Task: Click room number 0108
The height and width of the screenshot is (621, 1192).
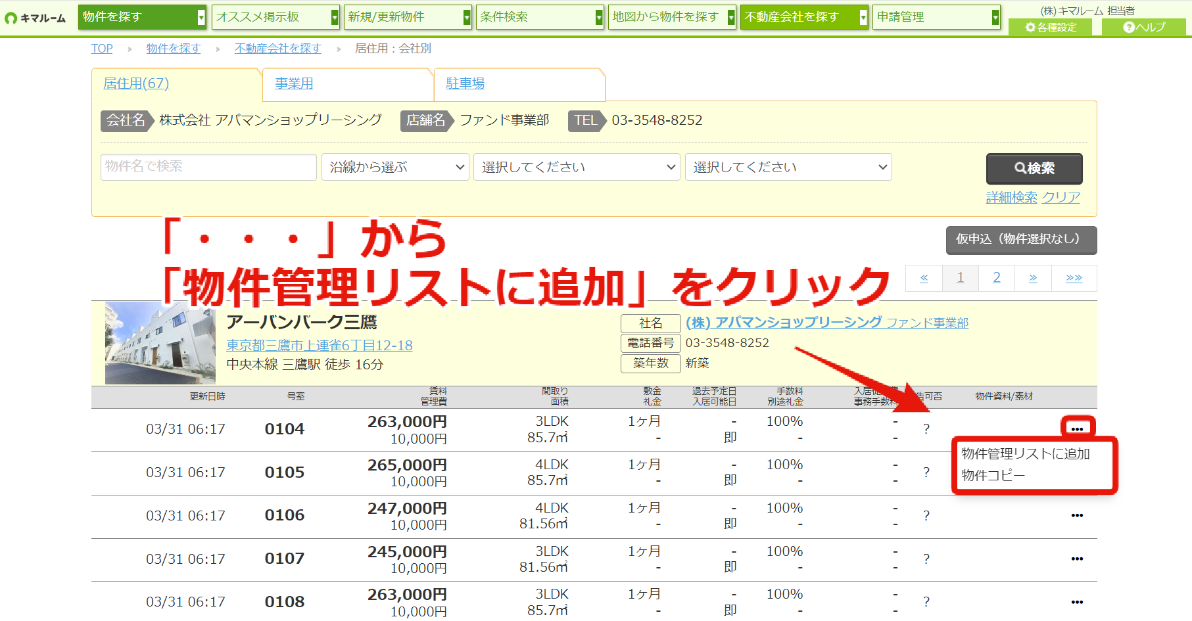Action: click(x=285, y=602)
